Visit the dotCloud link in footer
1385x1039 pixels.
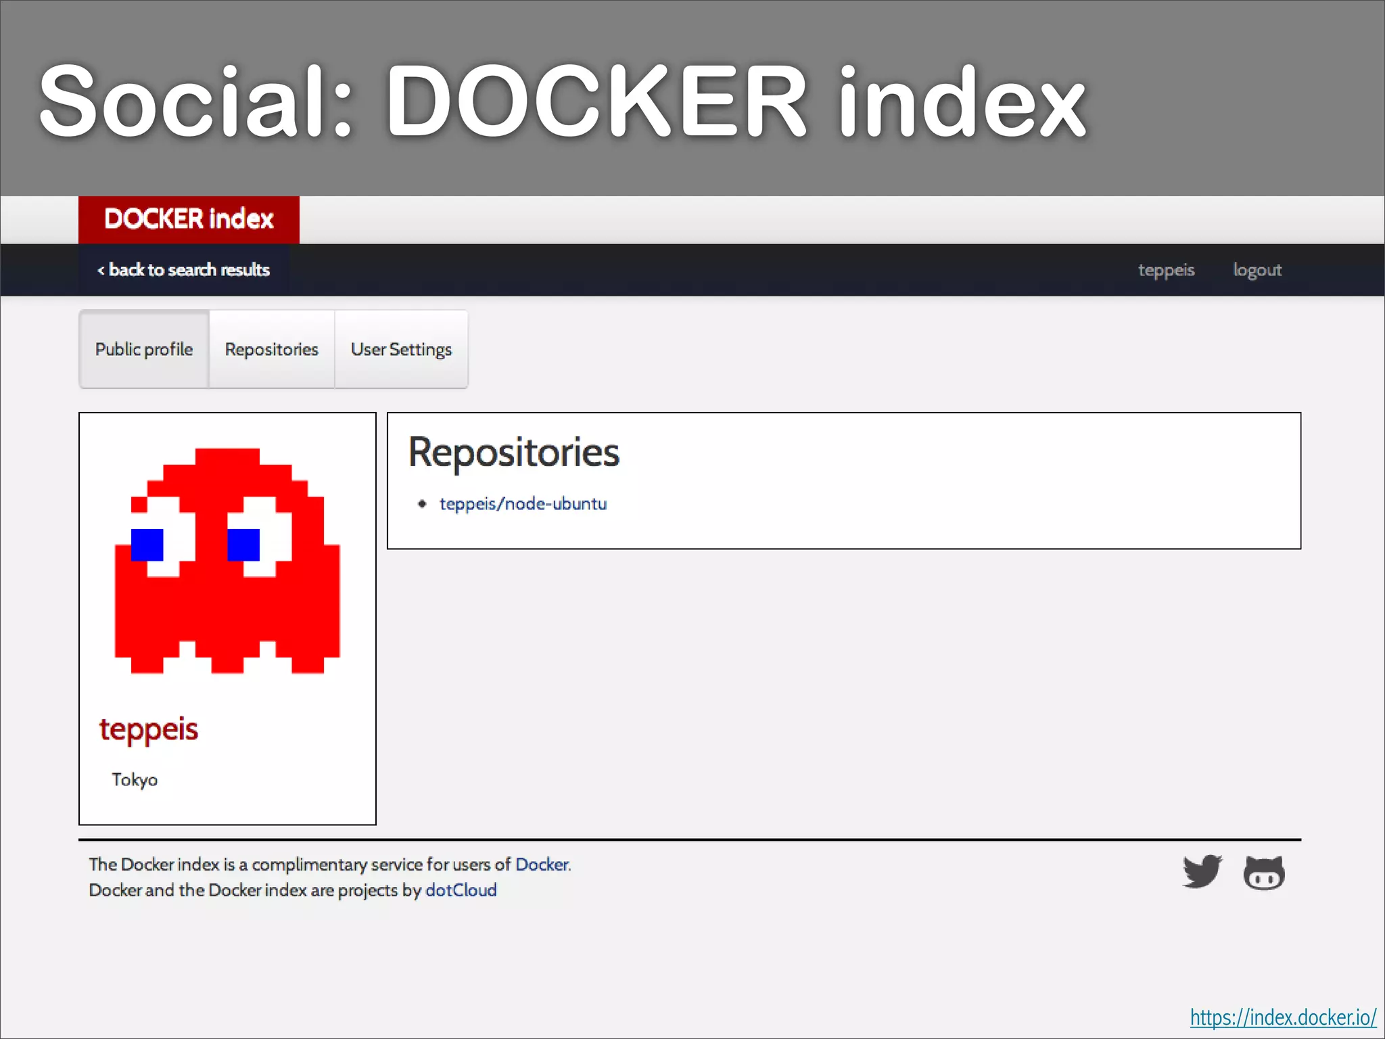(x=461, y=890)
